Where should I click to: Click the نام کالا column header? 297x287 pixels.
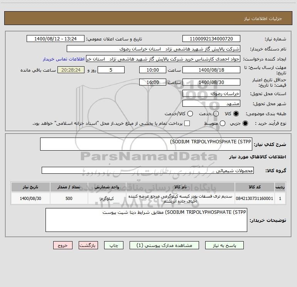pyautogui.click(x=181, y=187)
